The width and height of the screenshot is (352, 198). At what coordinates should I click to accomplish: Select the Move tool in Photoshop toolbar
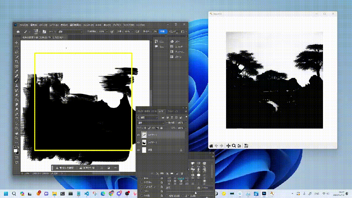tap(16, 42)
